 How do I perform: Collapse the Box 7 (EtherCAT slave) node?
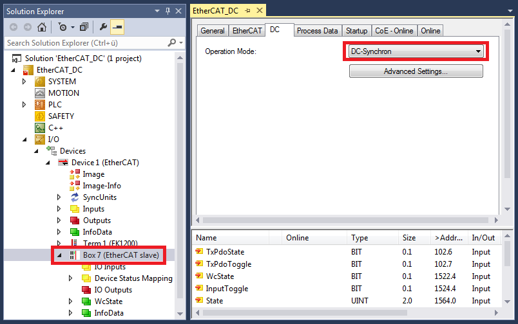click(59, 255)
